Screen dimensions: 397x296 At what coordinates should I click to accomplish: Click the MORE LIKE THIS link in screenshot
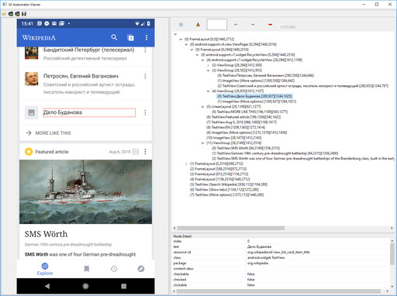[53, 133]
